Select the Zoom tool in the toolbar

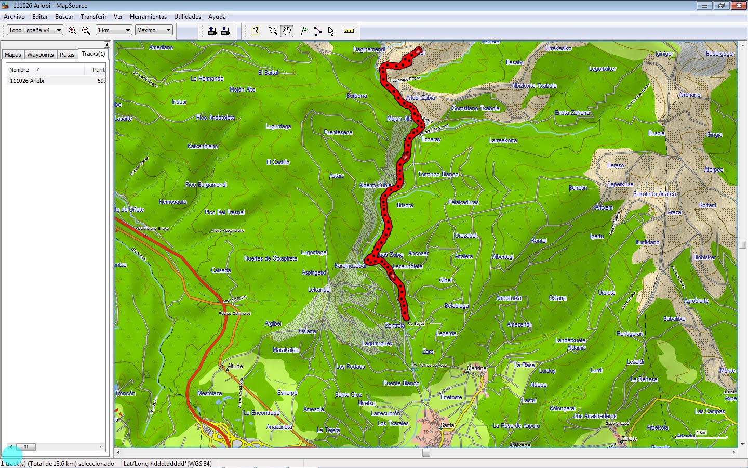(273, 31)
